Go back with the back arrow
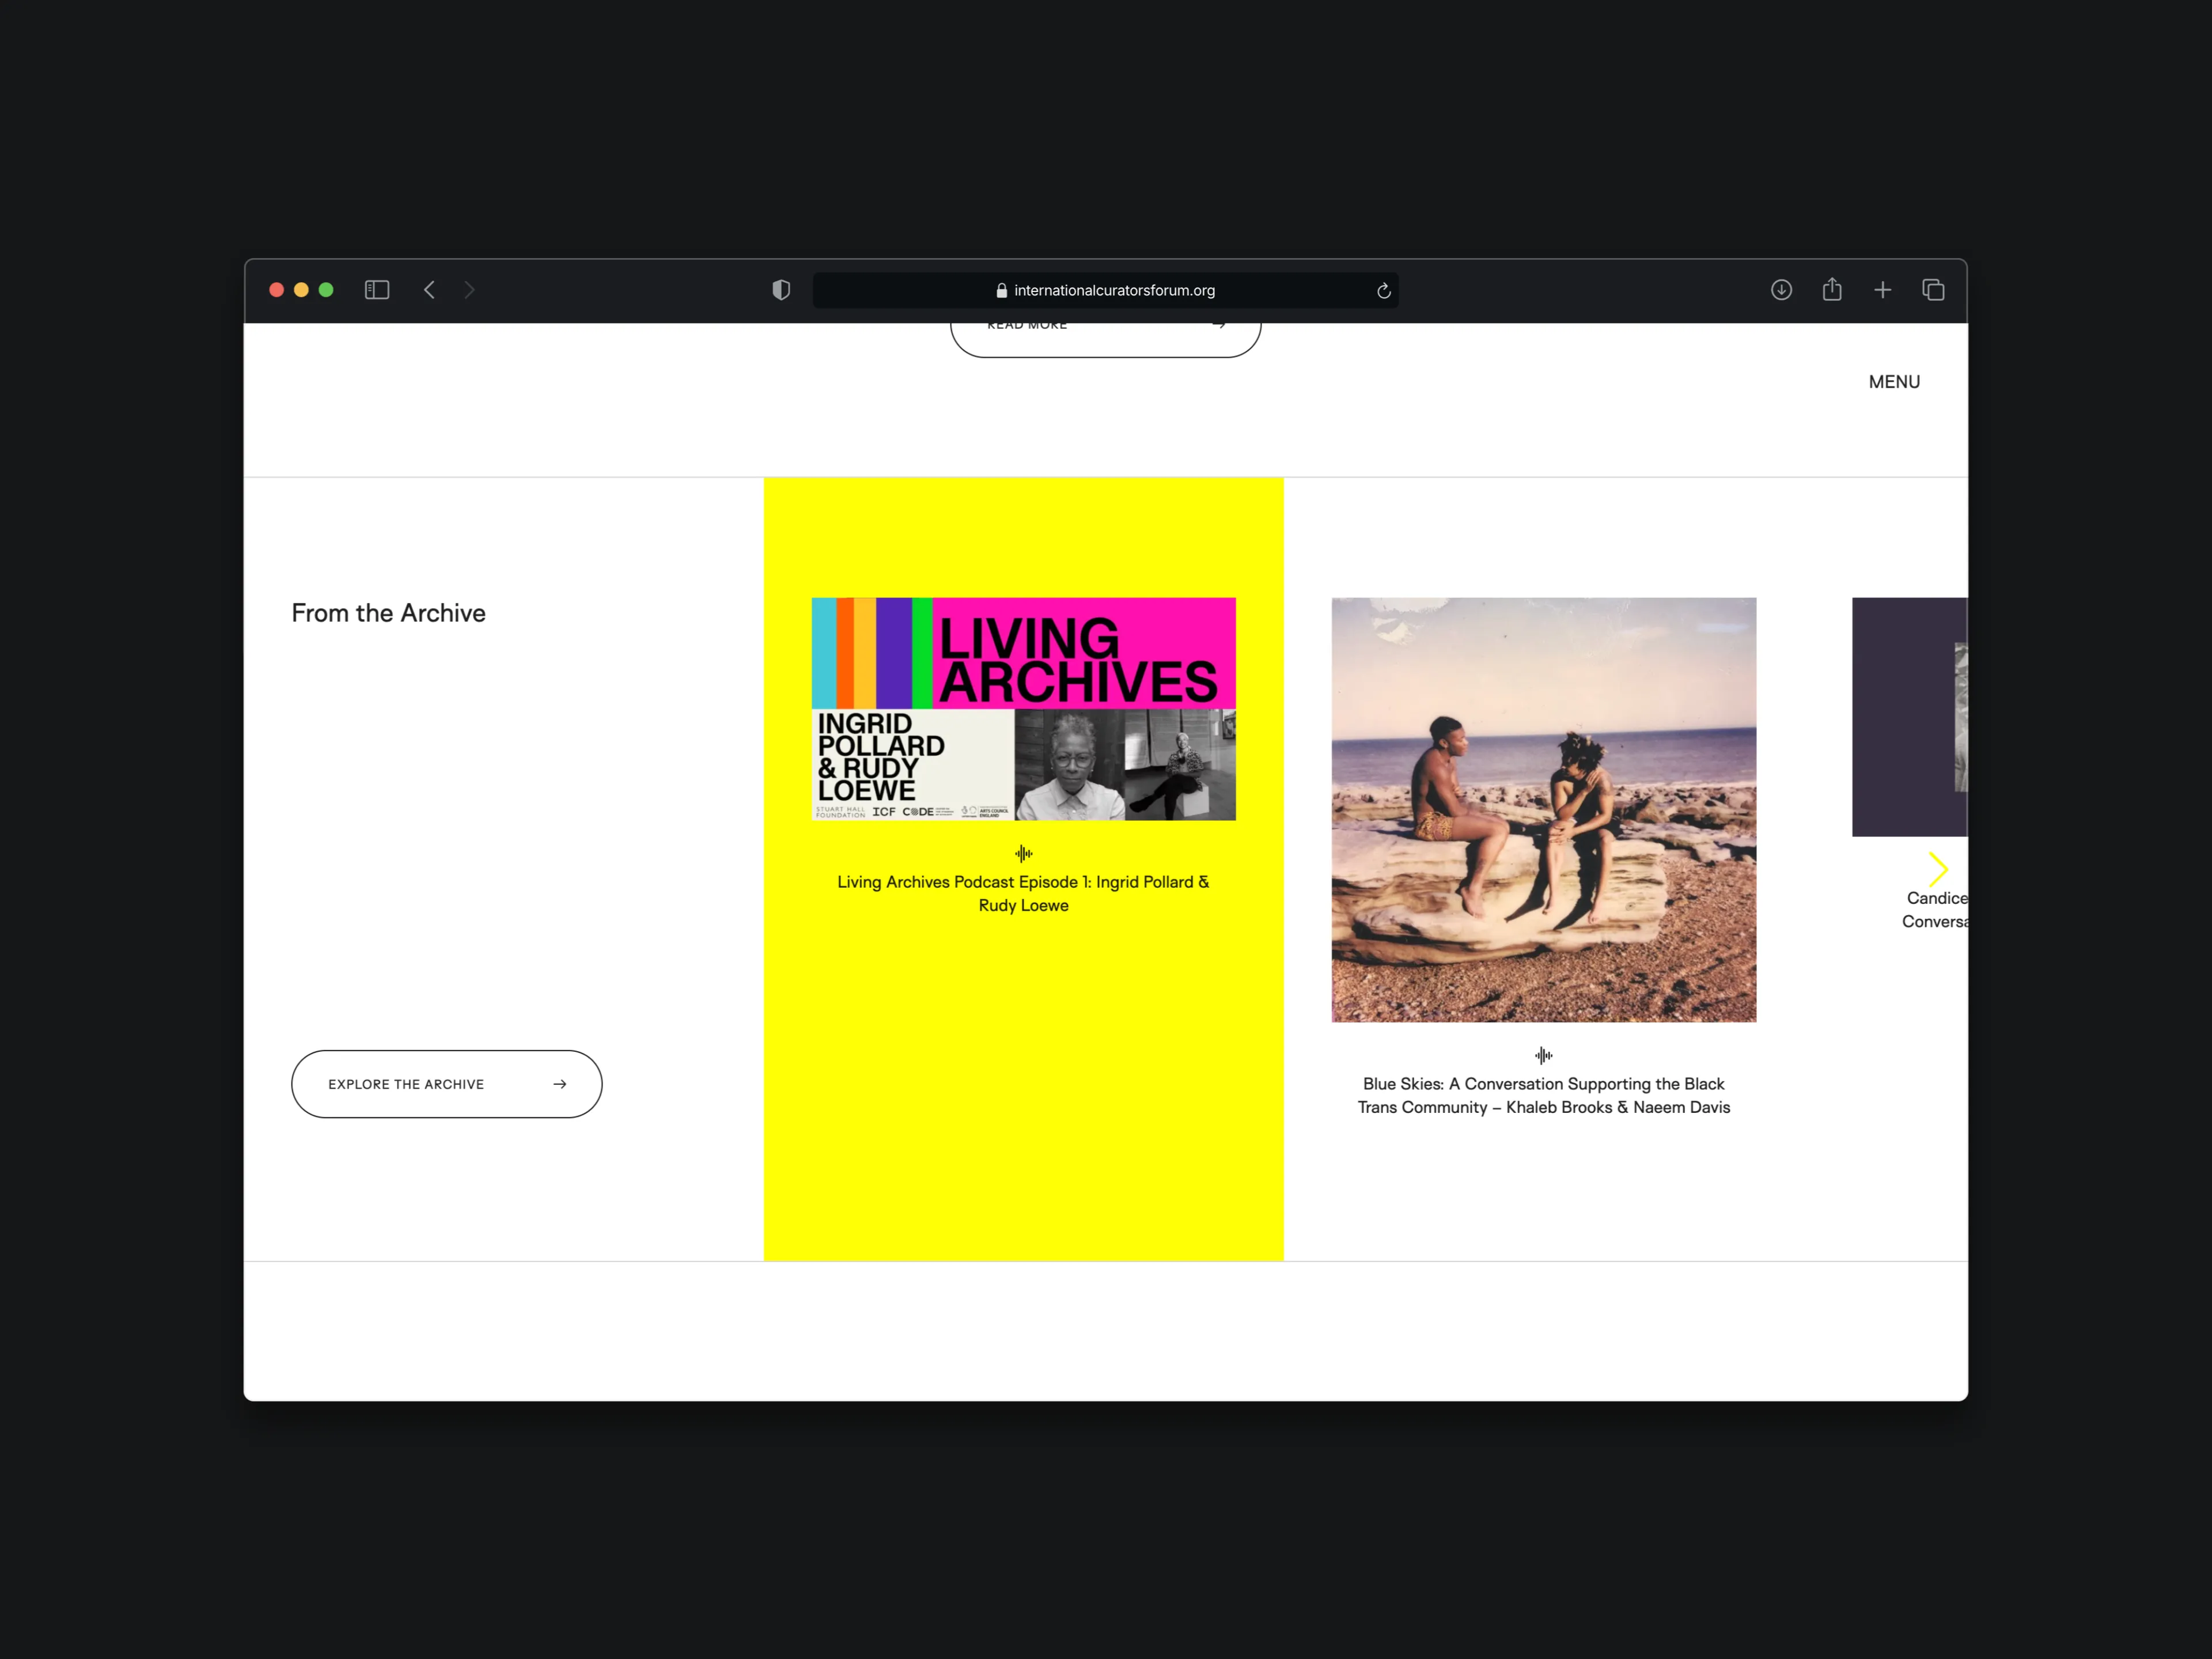The height and width of the screenshot is (1659, 2212). (x=429, y=290)
